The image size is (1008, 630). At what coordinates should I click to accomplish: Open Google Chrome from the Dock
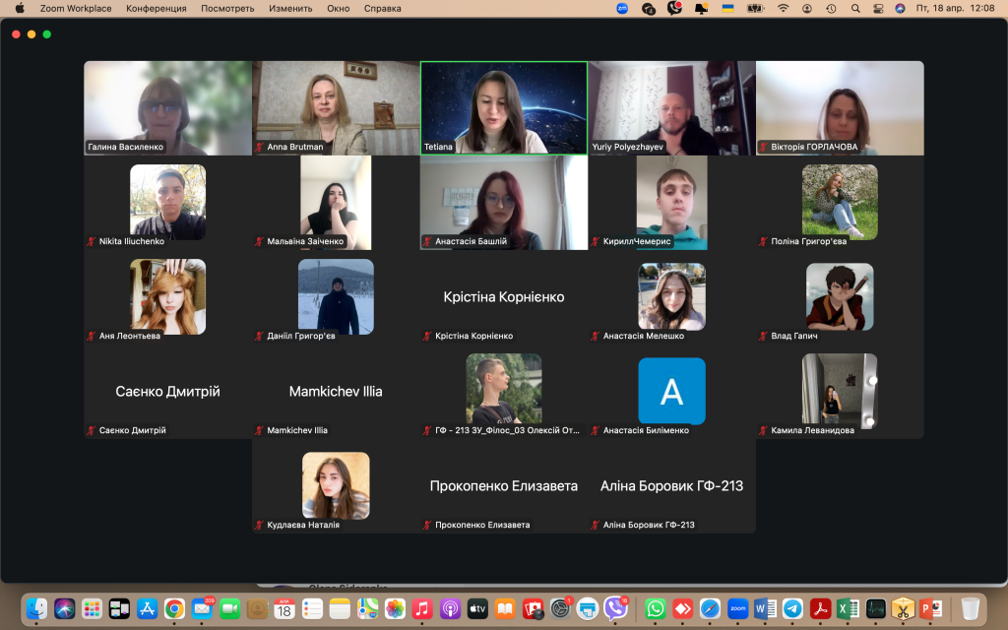coord(174,608)
